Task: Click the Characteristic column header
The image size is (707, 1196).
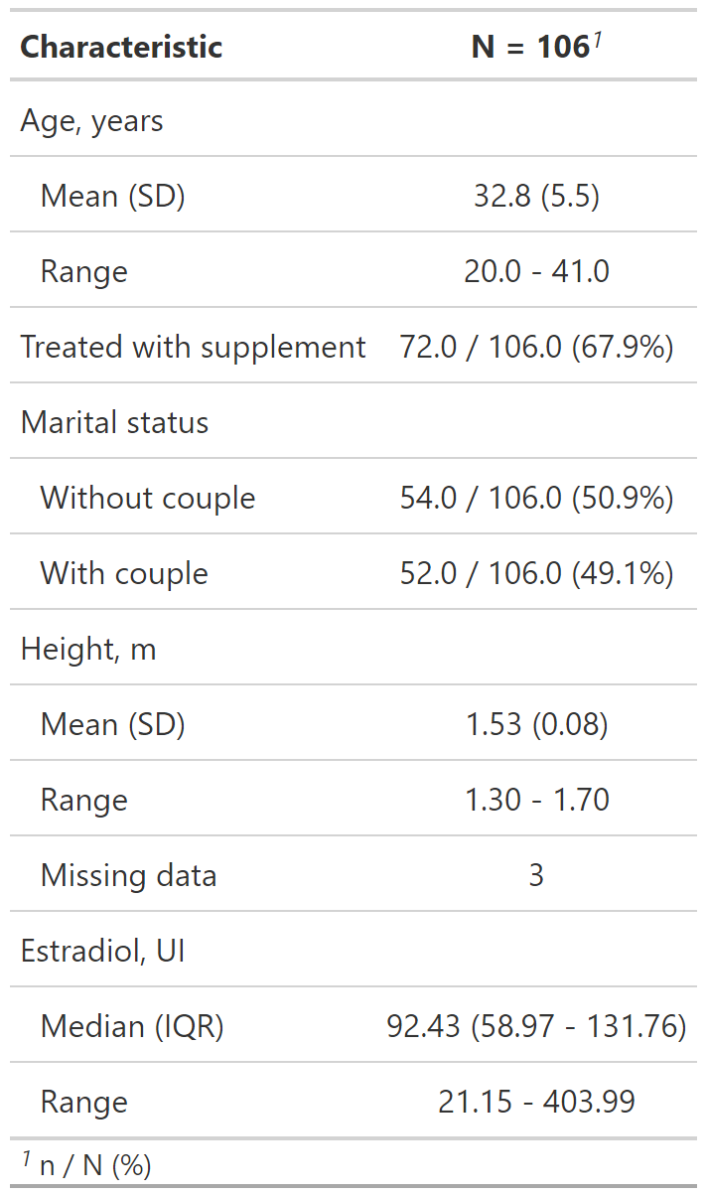Action: [121, 47]
